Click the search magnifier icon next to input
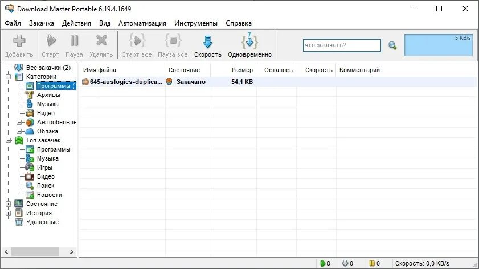The width and height of the screenshot is (479, 269). click(392, 45)
